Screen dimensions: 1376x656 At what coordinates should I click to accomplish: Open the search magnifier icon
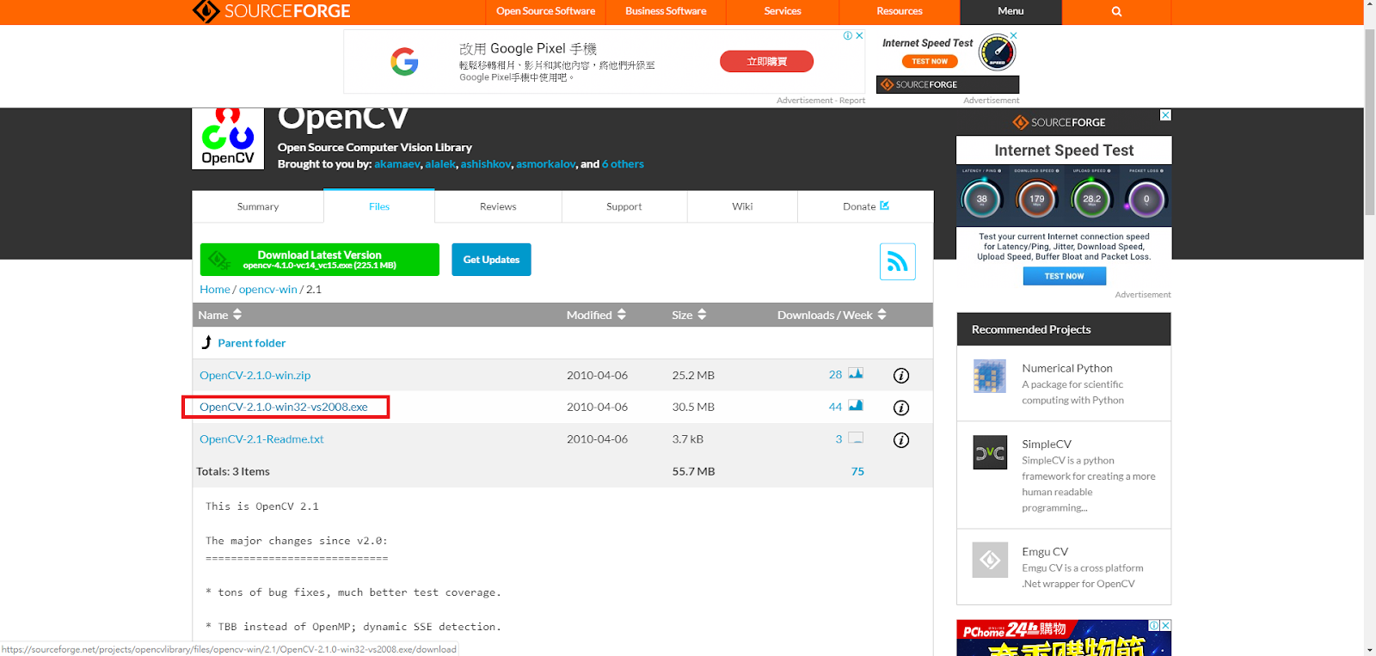coord(1116,11)
